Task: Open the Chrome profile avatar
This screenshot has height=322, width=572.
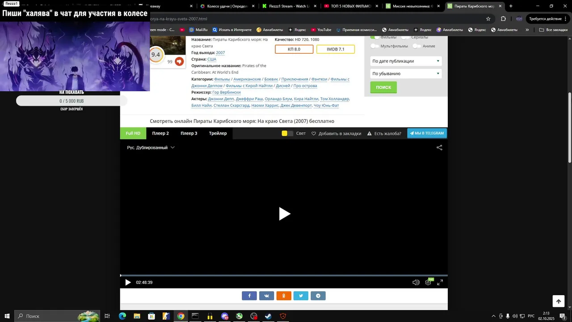Action: [519, 19]
